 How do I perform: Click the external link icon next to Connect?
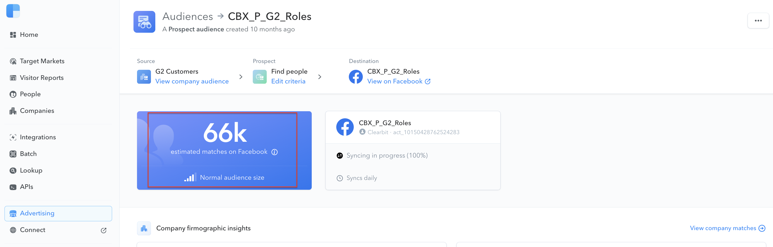coord(103,230)
